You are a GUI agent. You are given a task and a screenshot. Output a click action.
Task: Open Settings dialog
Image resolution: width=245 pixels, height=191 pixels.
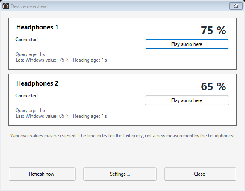coord(120,174)
